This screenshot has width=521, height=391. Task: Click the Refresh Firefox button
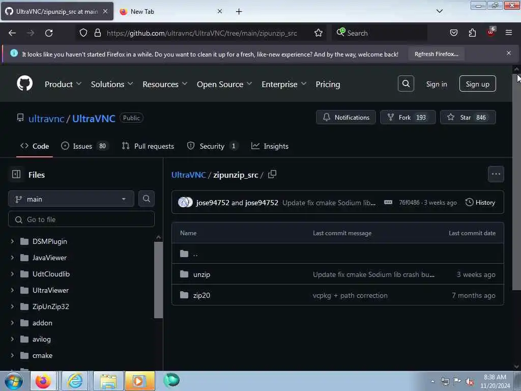click(436, 54)
